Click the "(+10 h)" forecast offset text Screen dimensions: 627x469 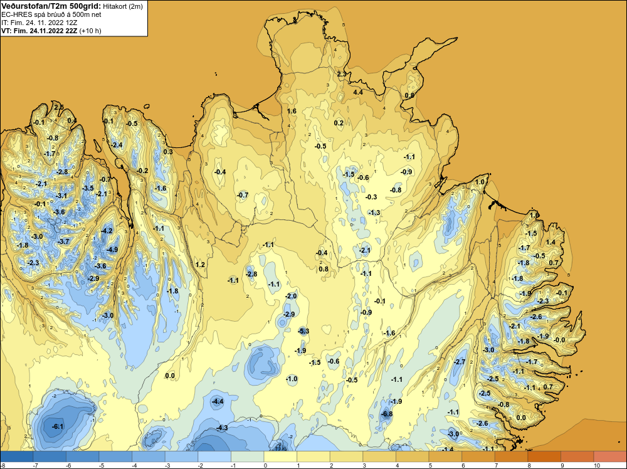[x=90, y=31]
